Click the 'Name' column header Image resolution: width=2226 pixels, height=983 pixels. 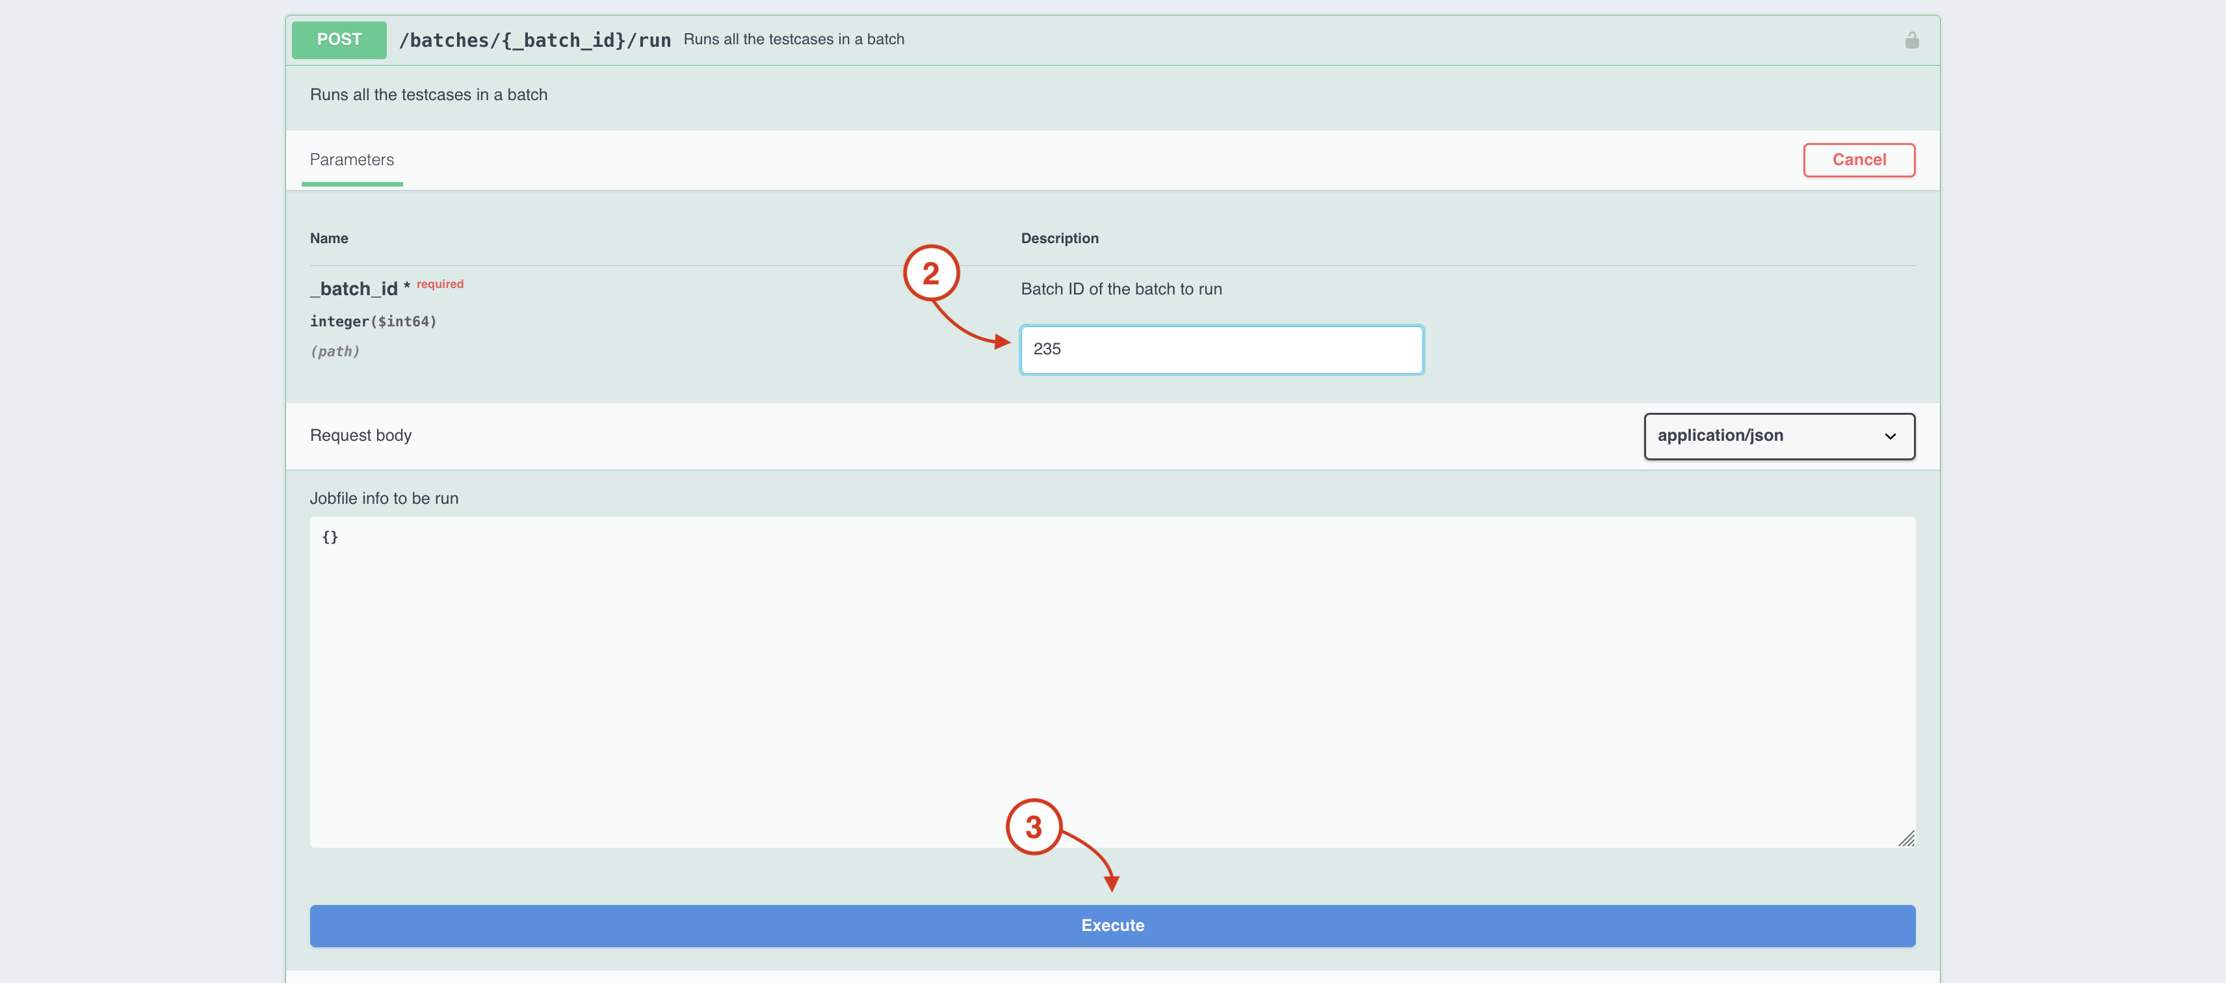[328, 239]
